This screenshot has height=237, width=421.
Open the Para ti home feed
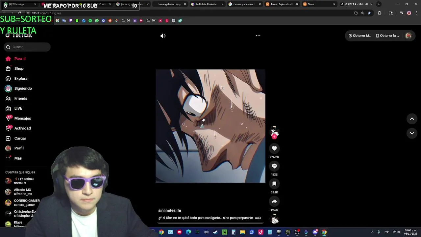pyautogui.click(x=15, y=59)
